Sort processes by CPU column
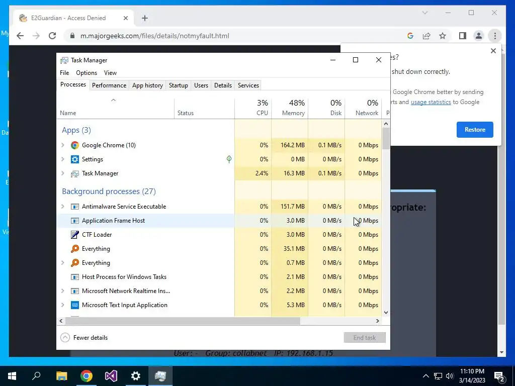 pyautogui.click(x=253, y=108)
